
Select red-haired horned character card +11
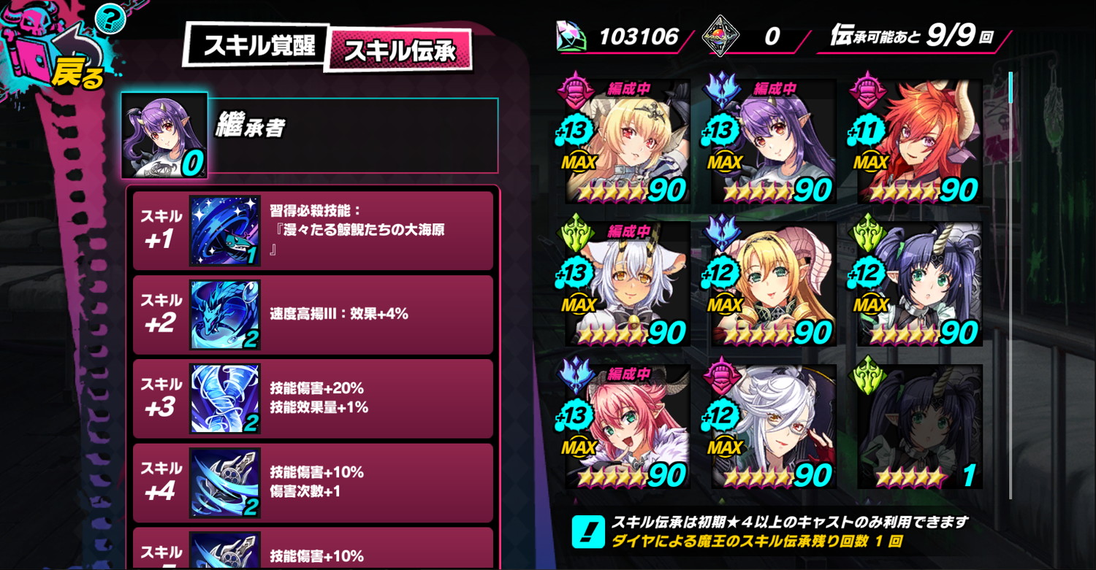(917, 142)
